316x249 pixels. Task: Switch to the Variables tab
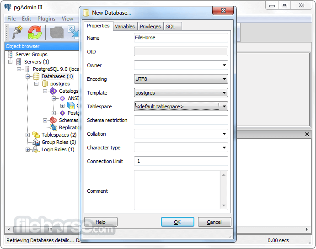[x=125, y=26]
